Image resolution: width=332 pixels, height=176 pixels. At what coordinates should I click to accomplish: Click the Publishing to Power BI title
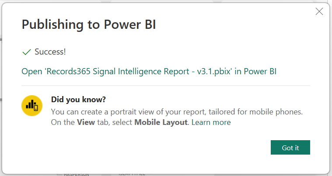[x=89, y=24]
